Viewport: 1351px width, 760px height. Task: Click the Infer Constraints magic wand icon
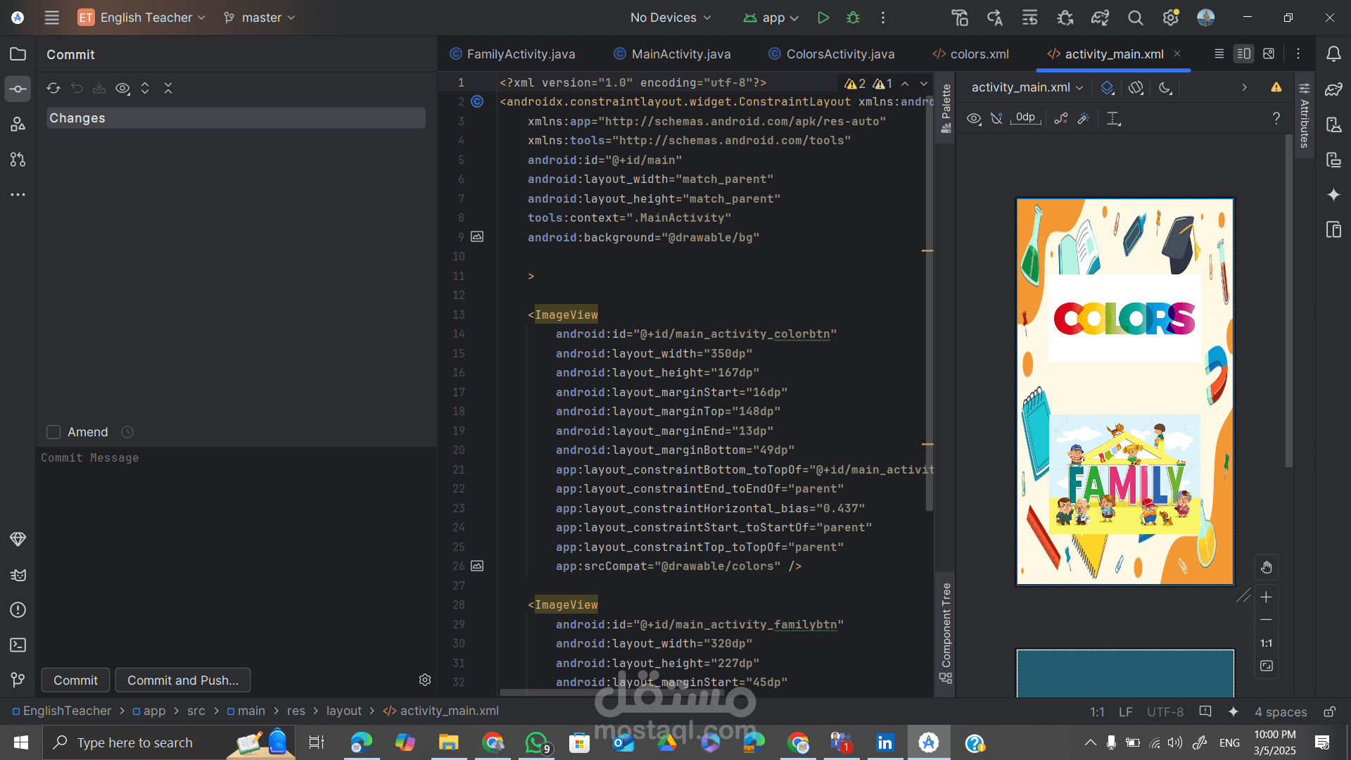point(1084,118)
